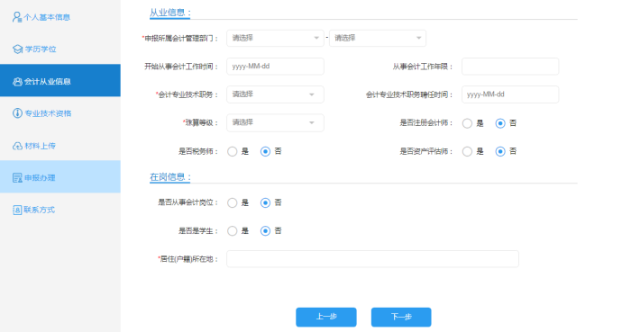Click the 联系方式 contact icon

(17, 210)
